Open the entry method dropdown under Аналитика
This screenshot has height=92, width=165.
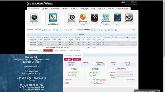click(x=124, y=72)
